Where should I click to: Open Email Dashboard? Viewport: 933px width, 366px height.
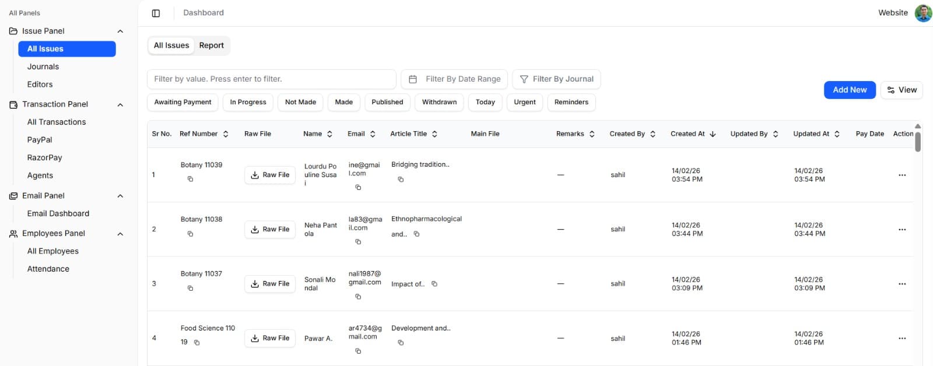click(58, 213)
